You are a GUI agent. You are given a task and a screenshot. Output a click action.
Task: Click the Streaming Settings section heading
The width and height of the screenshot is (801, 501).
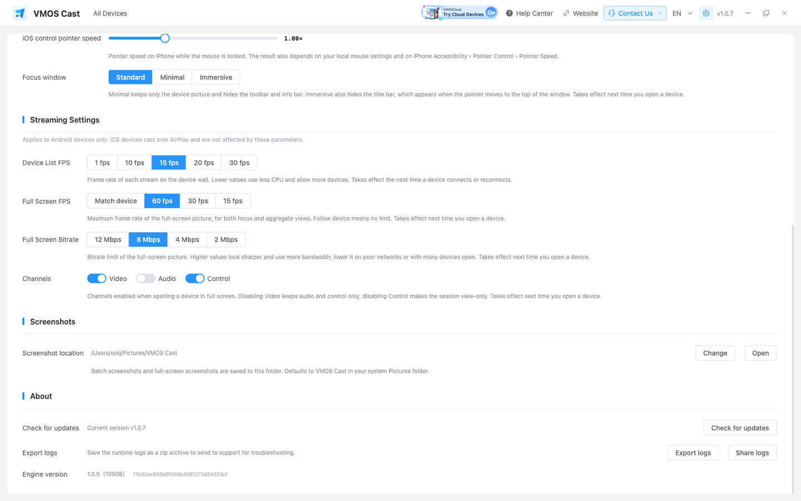pos(65,120)
